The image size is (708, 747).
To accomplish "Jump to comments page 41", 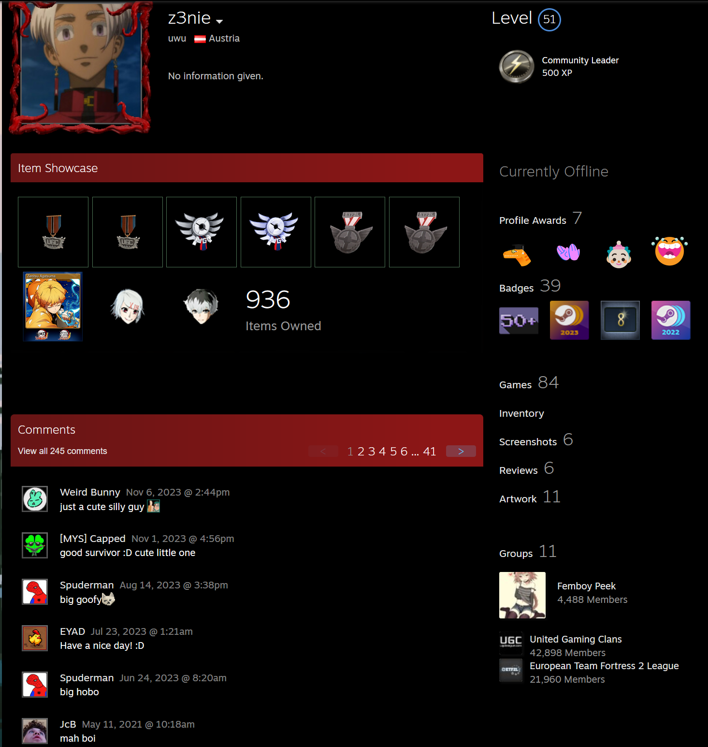I will (430, 452).
